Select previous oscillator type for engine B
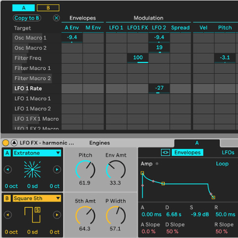This screenshot has width=238, height=238. [8, 215]
